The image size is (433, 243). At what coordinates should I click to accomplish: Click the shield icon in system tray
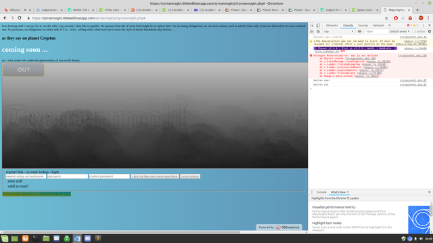pyautogui.click(x=403, y=238)
